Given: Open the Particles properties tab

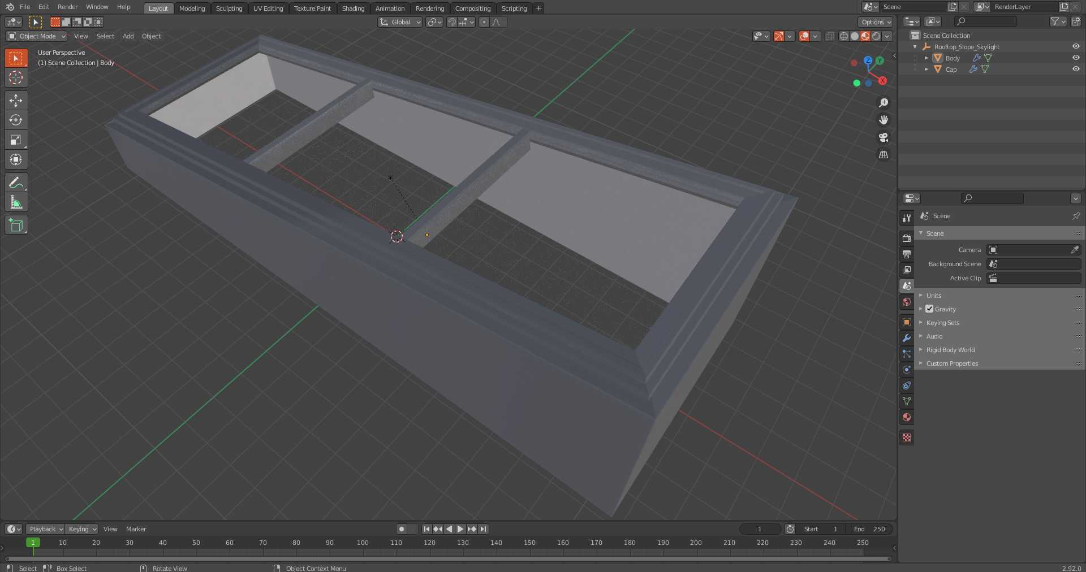Looking at the screenshot, I should [x=907, y=354].
